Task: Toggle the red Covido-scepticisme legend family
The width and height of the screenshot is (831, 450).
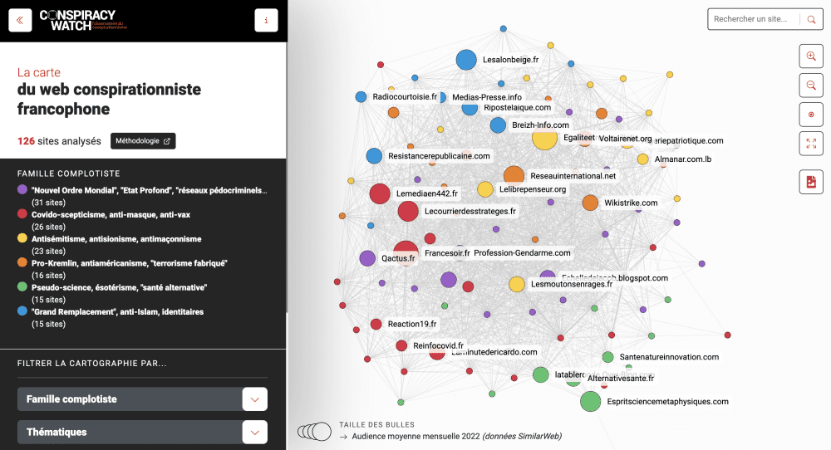Action: pyautogui.click(x=104, y=220)
